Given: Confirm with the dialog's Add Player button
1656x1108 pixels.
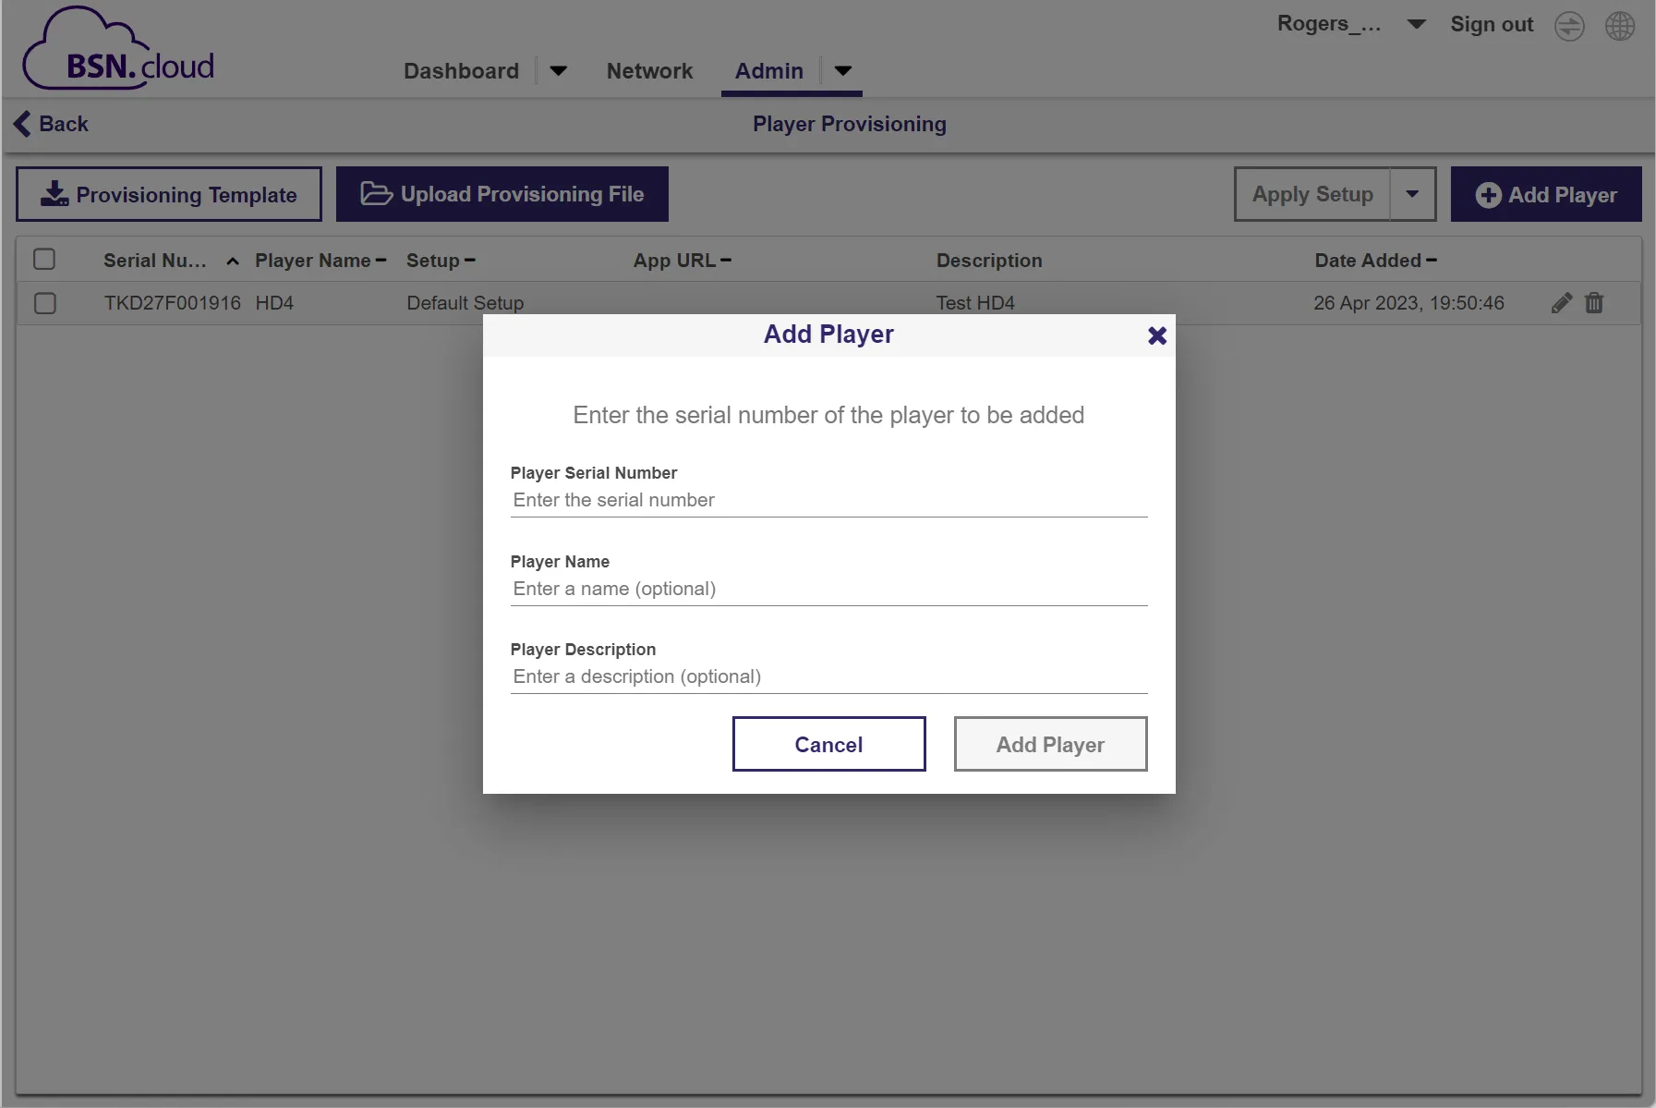Looking at the screenshot, I should tap(1050, 744).
